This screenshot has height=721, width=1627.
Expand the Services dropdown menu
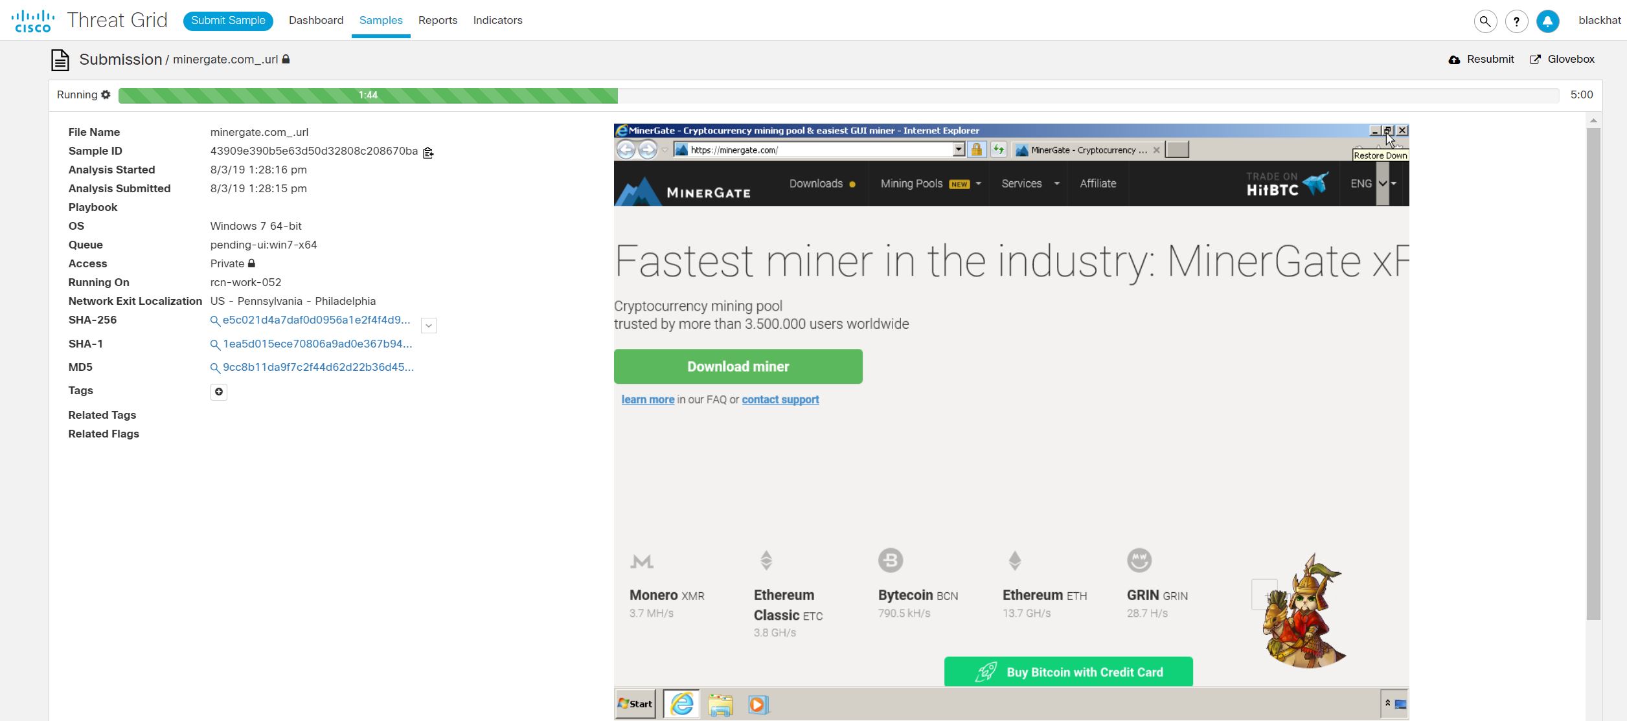coord(1030,184)
